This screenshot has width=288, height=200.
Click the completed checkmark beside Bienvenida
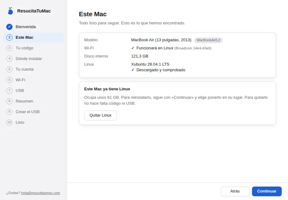[x=9, y=27]
